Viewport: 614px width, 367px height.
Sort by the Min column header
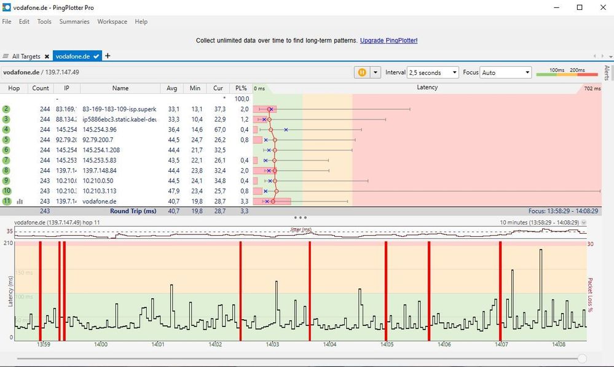[x=195, y=88]
